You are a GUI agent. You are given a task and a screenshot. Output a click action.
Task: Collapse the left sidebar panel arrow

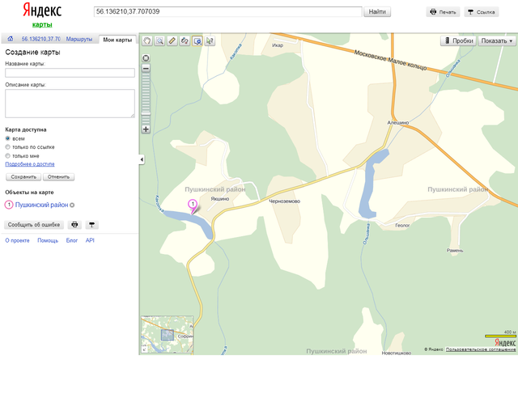point(142,159)
